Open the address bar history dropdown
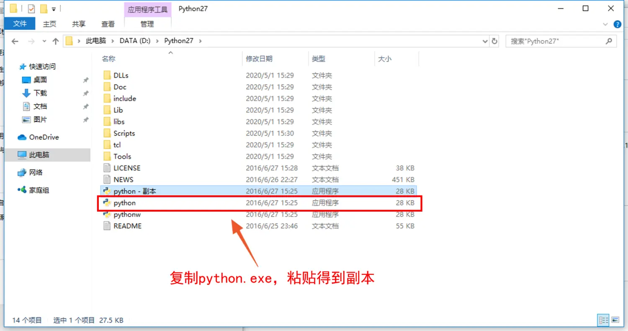 click(485, 41)
